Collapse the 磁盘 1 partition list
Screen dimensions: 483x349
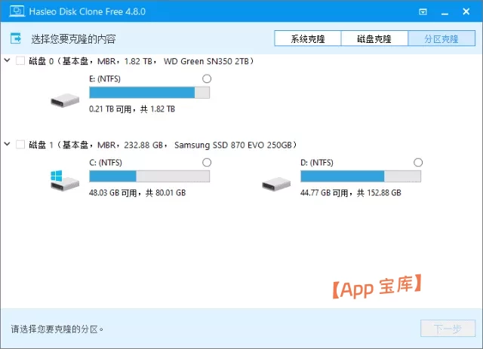[8, 144]
